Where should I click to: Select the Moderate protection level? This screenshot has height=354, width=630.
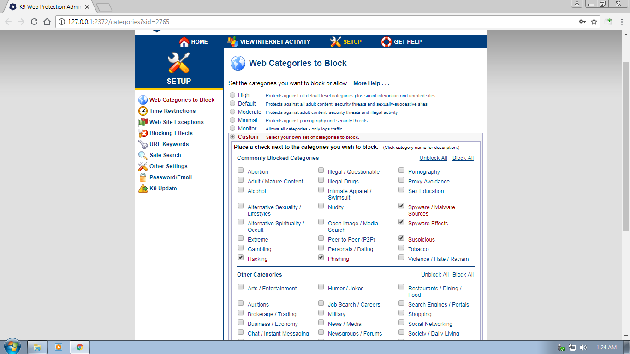232,112
